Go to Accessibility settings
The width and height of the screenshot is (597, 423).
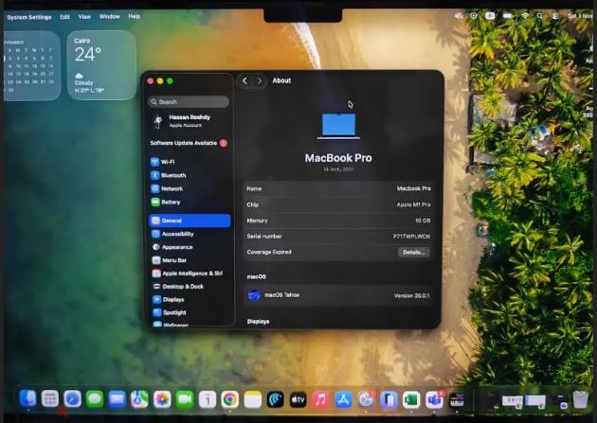point(177,234)
